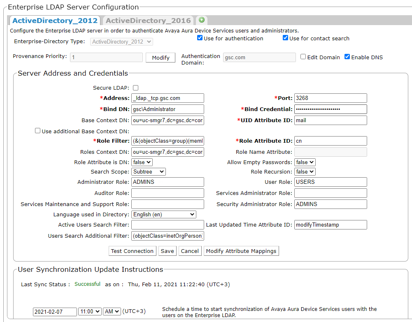Screen dimensions: 412x322
Task: Click the green add new directory tab icon
Action: coord(202,20)
